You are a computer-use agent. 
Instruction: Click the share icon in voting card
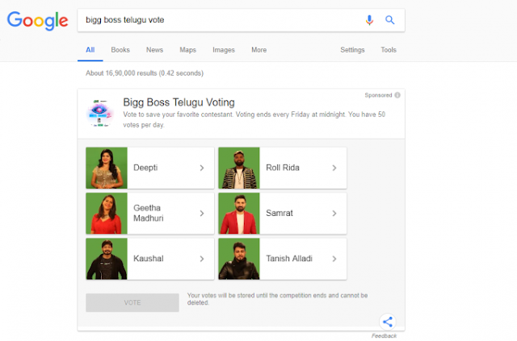[x=388, y=322]
